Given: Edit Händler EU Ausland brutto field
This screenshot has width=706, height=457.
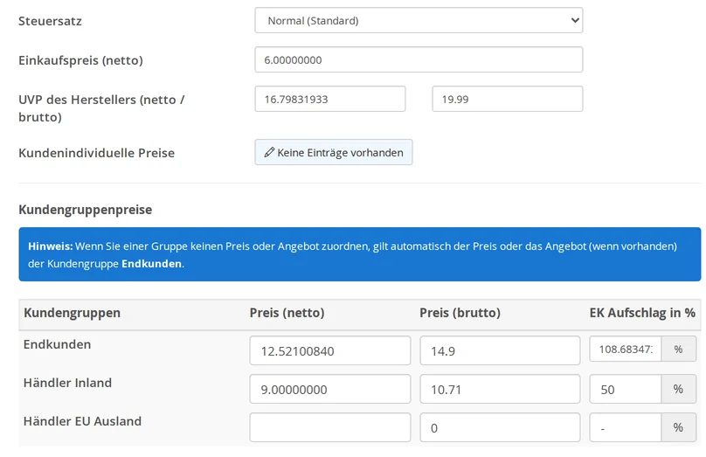Looking at the screenshot, I should [x=500, y=427].
